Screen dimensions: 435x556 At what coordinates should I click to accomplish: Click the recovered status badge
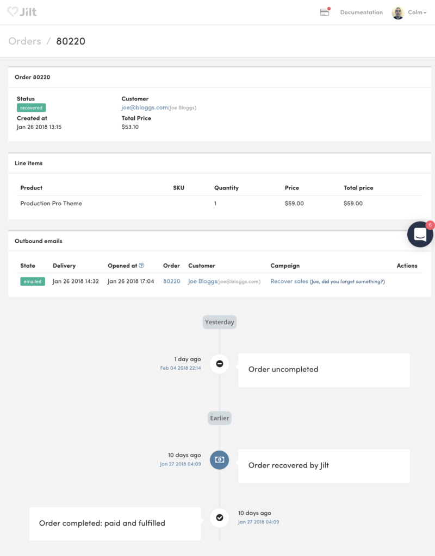click(31, 108)
